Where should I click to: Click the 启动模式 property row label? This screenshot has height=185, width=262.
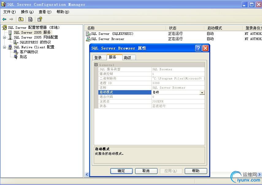[125, 92]
